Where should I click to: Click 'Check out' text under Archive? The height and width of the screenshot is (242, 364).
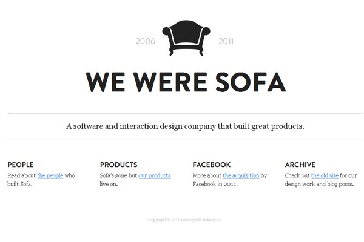coord(297,175)
